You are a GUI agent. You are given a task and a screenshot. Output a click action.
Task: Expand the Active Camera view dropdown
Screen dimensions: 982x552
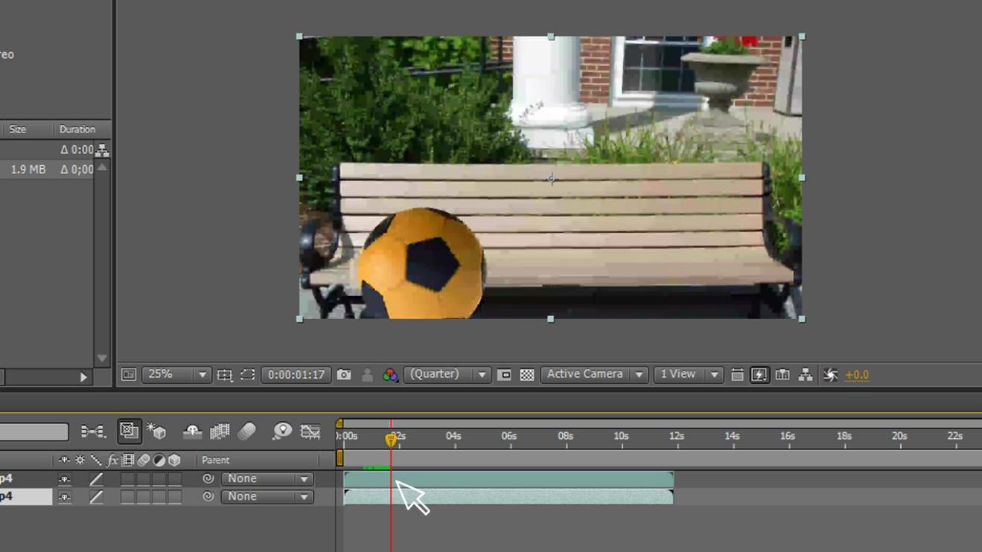(x=594, y=375)
